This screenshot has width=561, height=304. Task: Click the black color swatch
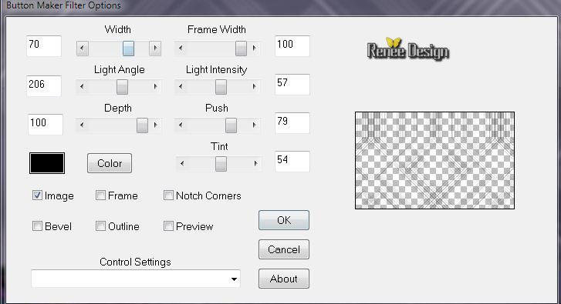pyautogui.click(x=47, y=163)
